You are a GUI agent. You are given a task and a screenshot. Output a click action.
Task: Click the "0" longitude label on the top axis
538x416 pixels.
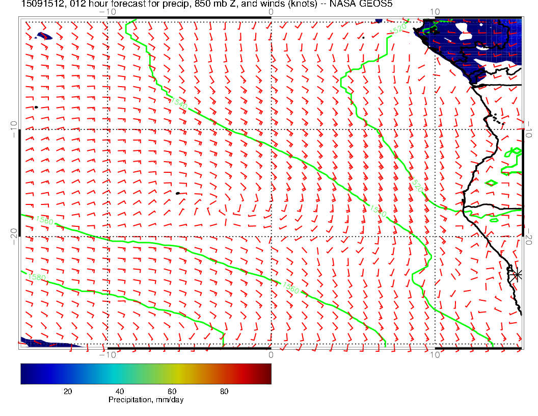pos(271,12)
